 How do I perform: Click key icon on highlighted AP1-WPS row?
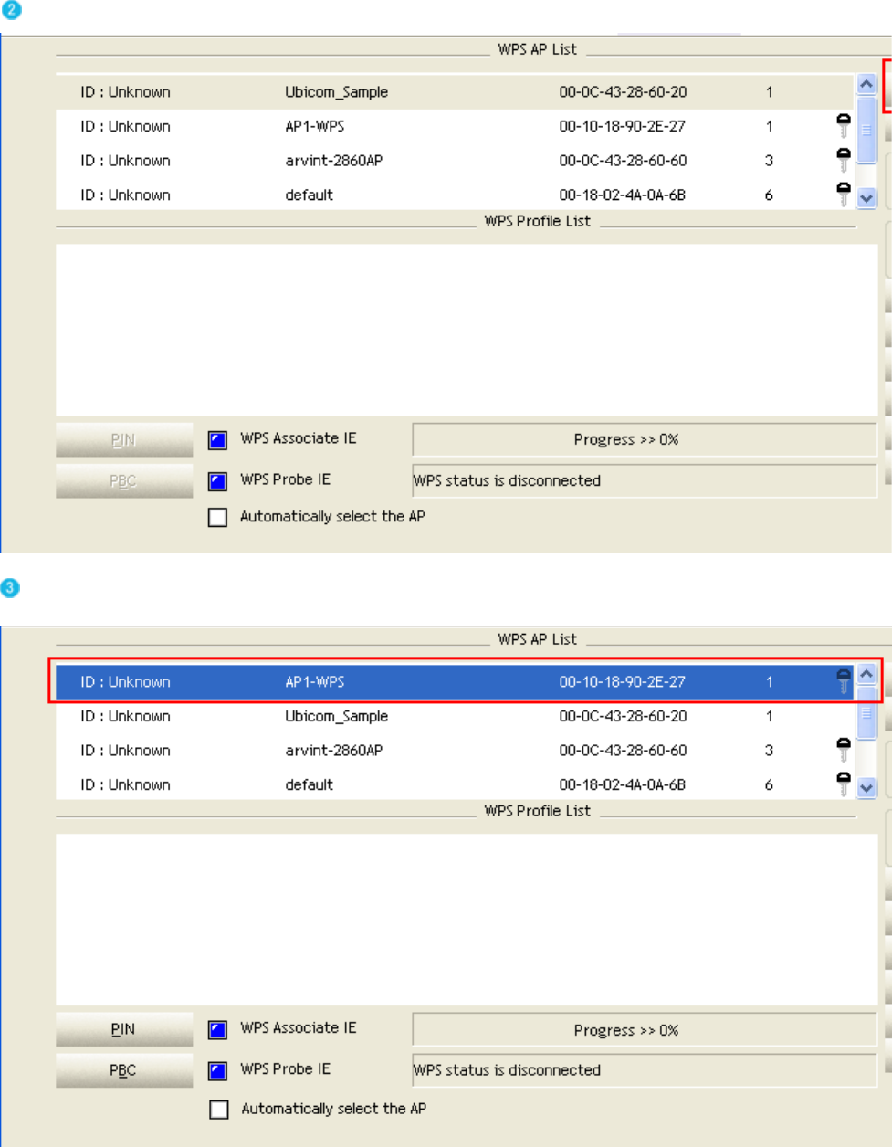(x=844, y=681)
